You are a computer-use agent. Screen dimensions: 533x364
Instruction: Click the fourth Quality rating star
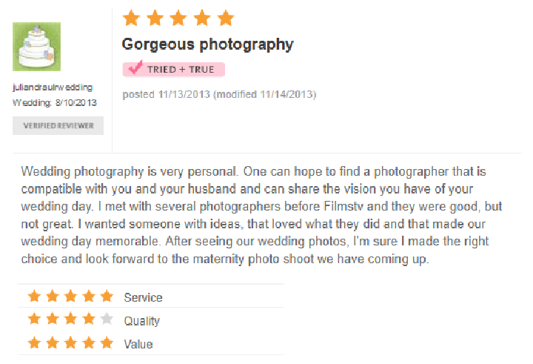point(89,319)
